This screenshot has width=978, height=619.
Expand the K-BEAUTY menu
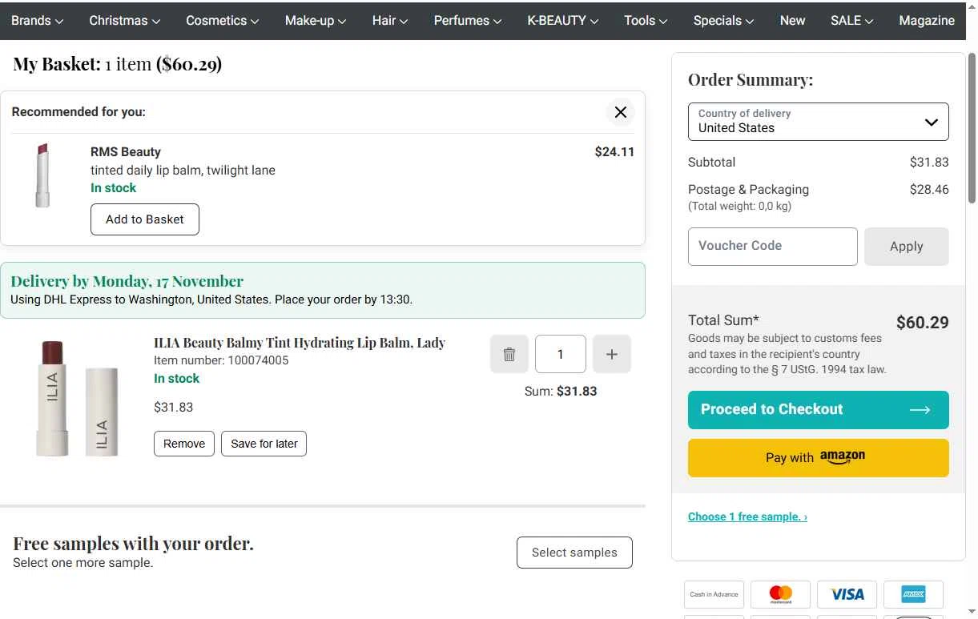pos(562,21)
